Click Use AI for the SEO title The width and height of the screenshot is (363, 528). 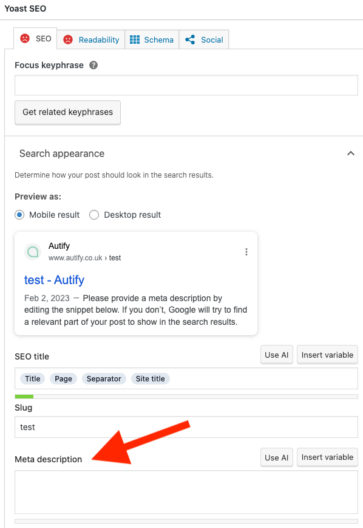pos(276,355)
